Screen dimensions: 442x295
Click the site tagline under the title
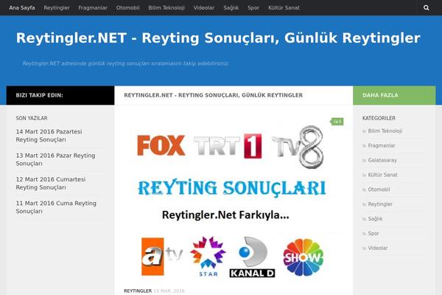click(126, 63)
